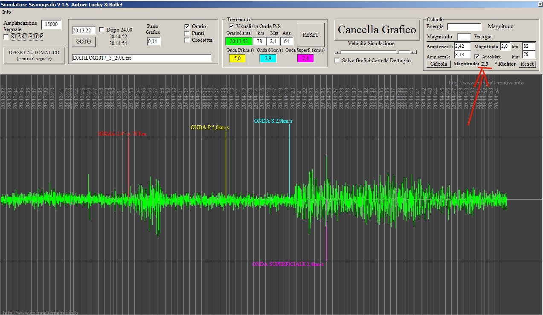The image size is (543, 315).
Task: Click the Cancella Grafico button
Action: [377, 30]
